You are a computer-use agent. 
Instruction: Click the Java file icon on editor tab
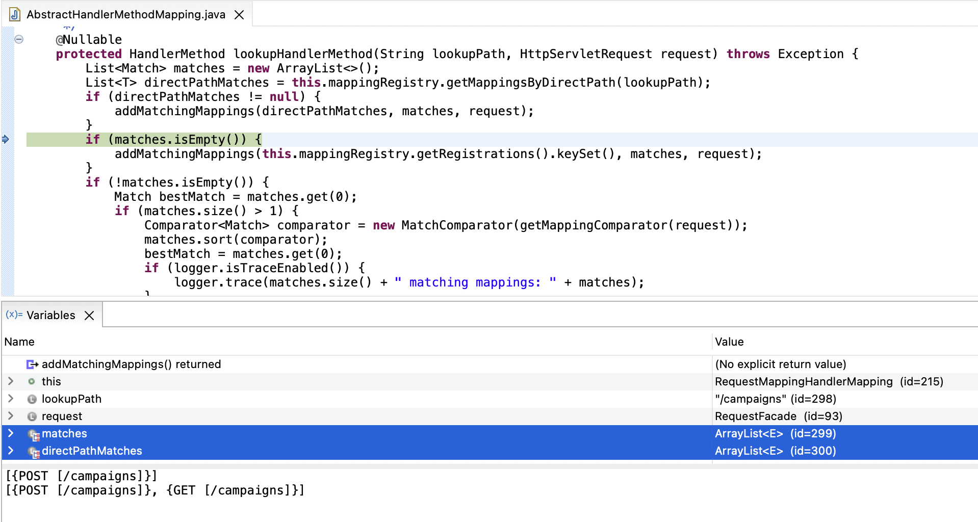[15, 14]
